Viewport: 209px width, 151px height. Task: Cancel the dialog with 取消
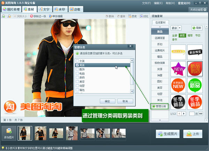point(125,101)
